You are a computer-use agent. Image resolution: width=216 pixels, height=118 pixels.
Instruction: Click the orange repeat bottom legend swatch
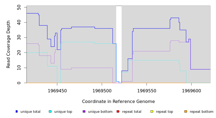pos(185,111)
